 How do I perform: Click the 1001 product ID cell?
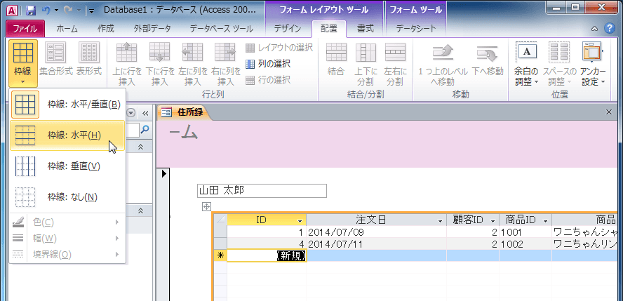pyautogui.click(x=525, y=232)
